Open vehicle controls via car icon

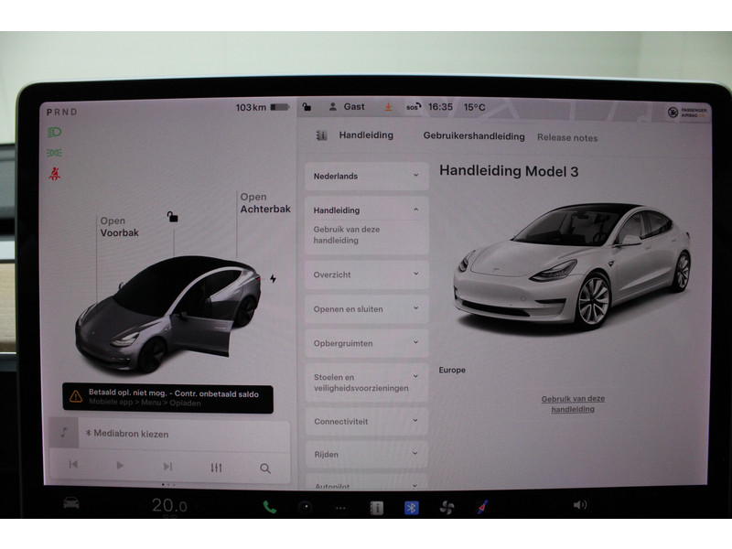point(71,503)
